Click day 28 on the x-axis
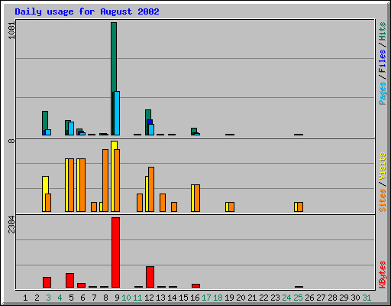Screen dimensions: 391x306 pos(332,298)
